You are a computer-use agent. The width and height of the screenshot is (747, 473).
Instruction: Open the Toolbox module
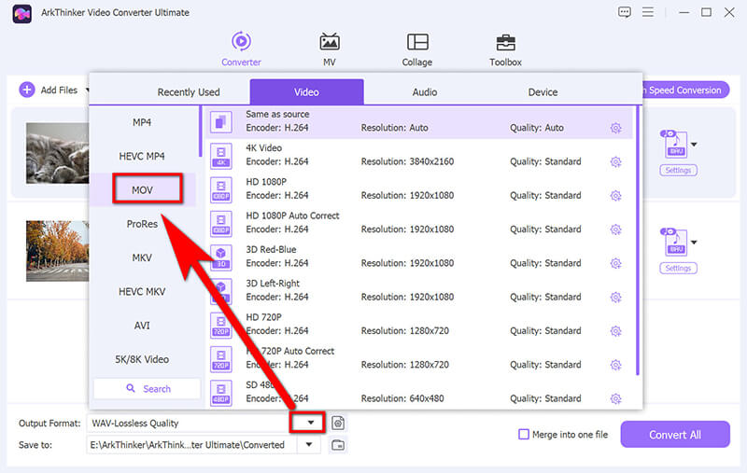pos(505,49)
